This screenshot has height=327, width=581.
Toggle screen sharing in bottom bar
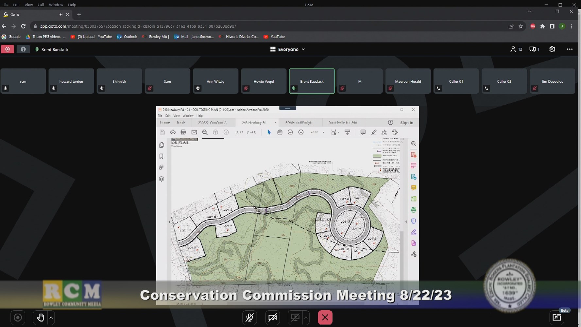295,317
